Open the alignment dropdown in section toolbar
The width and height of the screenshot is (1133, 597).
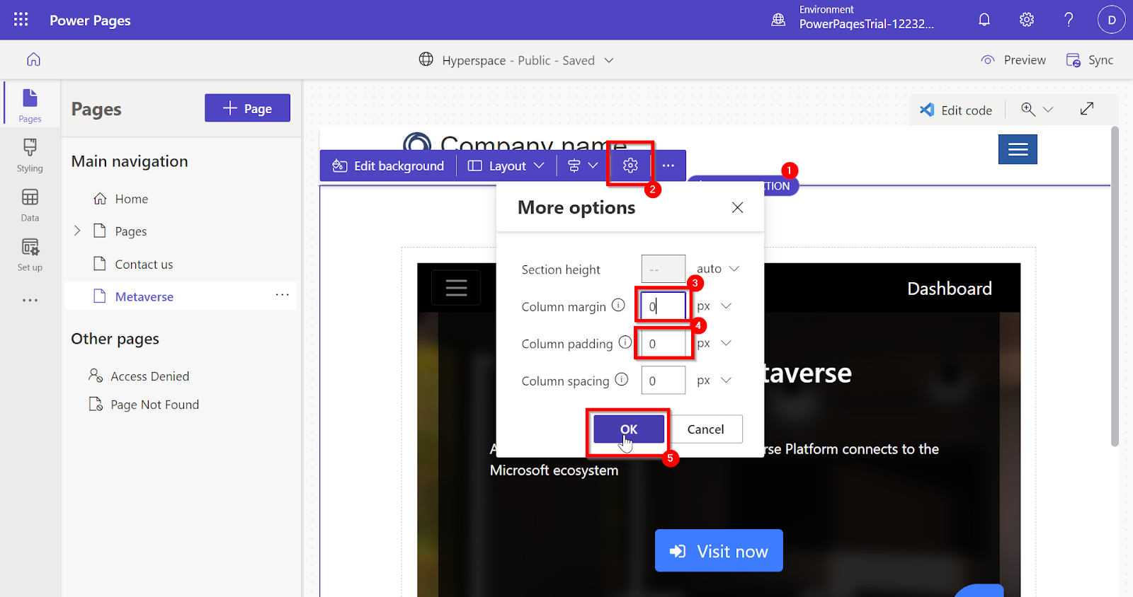[x=583, y=166]
